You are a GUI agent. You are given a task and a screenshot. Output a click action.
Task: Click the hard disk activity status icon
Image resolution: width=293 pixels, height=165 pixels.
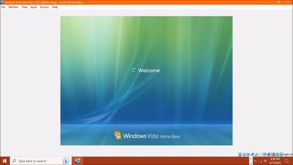(240, 154)
